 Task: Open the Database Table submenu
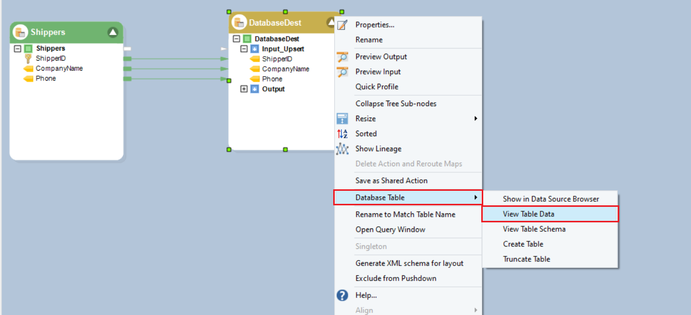coord(408,197)
